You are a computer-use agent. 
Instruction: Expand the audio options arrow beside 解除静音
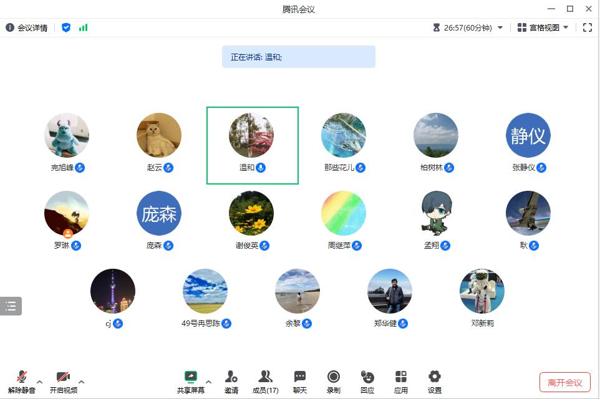(40, 382)
